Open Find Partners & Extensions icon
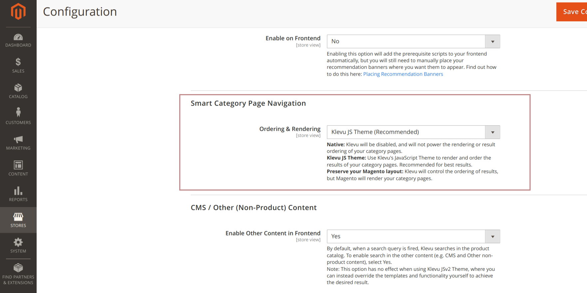Screen dimensions: 587x293 click(x=18, y=268)
